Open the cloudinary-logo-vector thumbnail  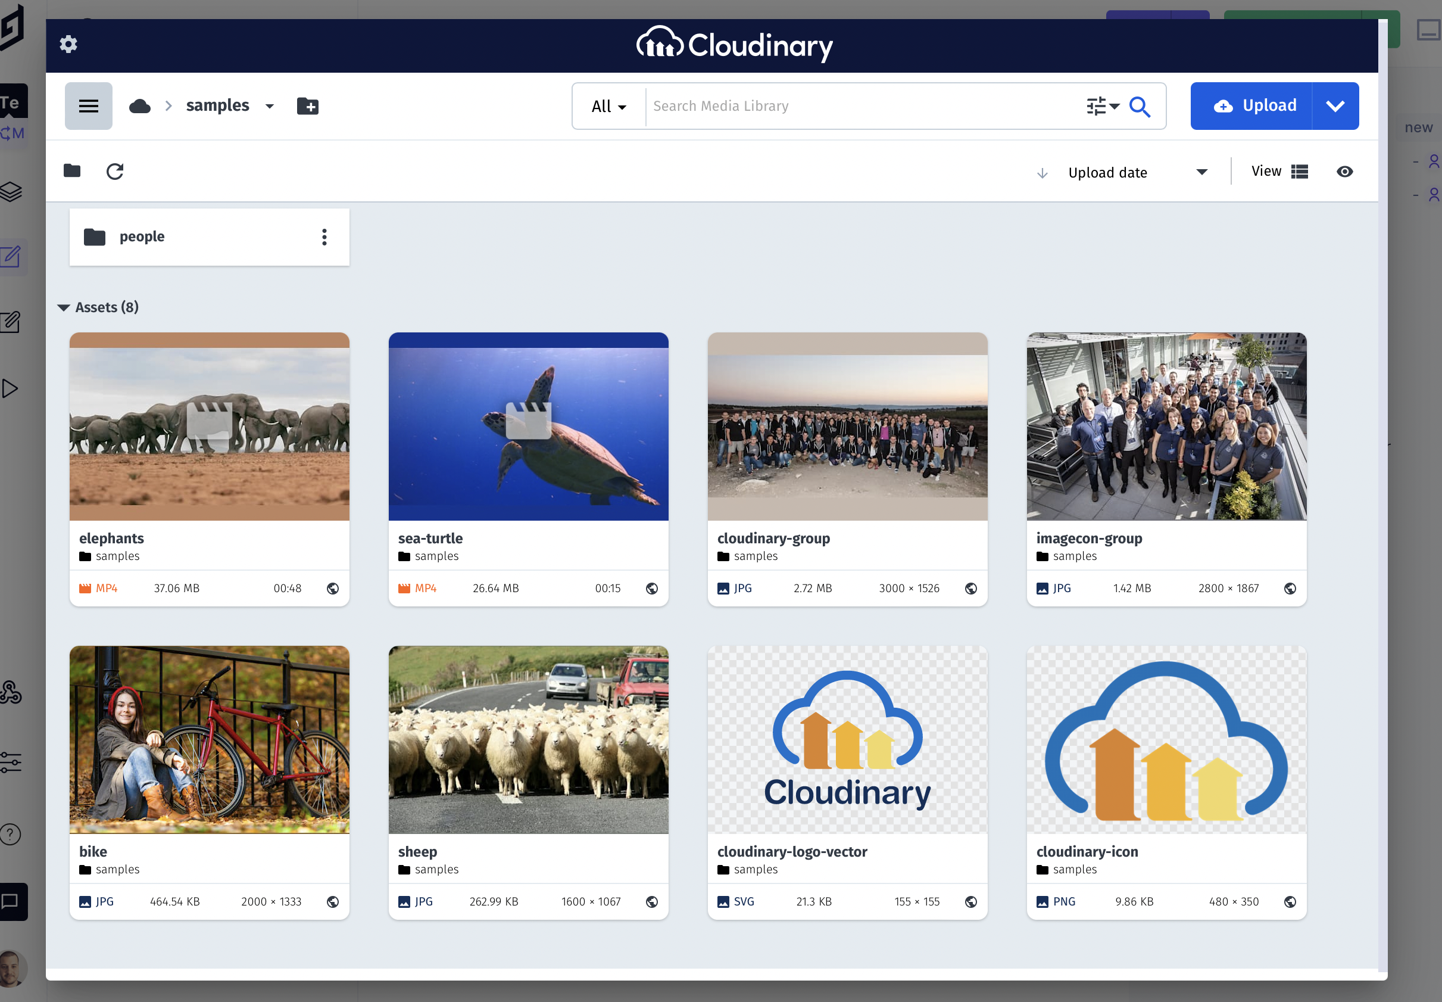(847, 739)
